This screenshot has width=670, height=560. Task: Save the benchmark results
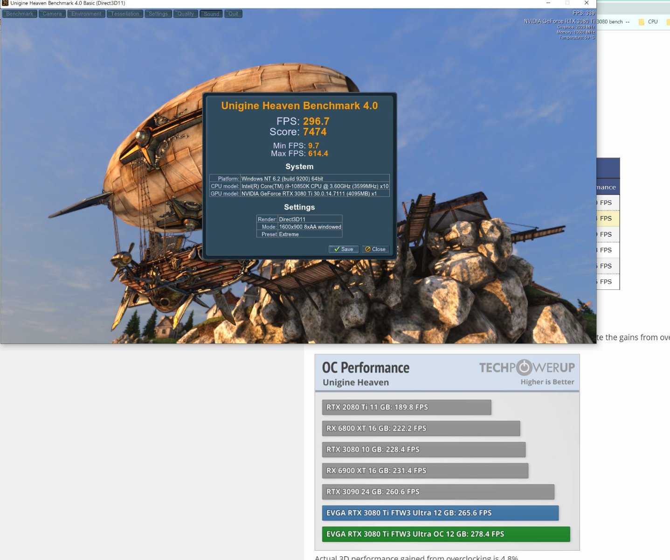344,249
